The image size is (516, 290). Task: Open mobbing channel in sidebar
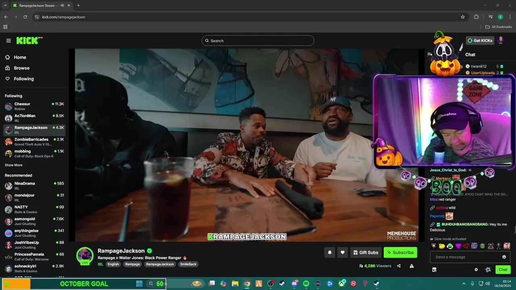[x=34, y=153]
